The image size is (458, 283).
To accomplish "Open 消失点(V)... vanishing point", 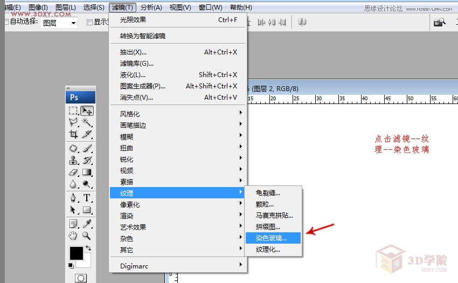I will point(178,98).
